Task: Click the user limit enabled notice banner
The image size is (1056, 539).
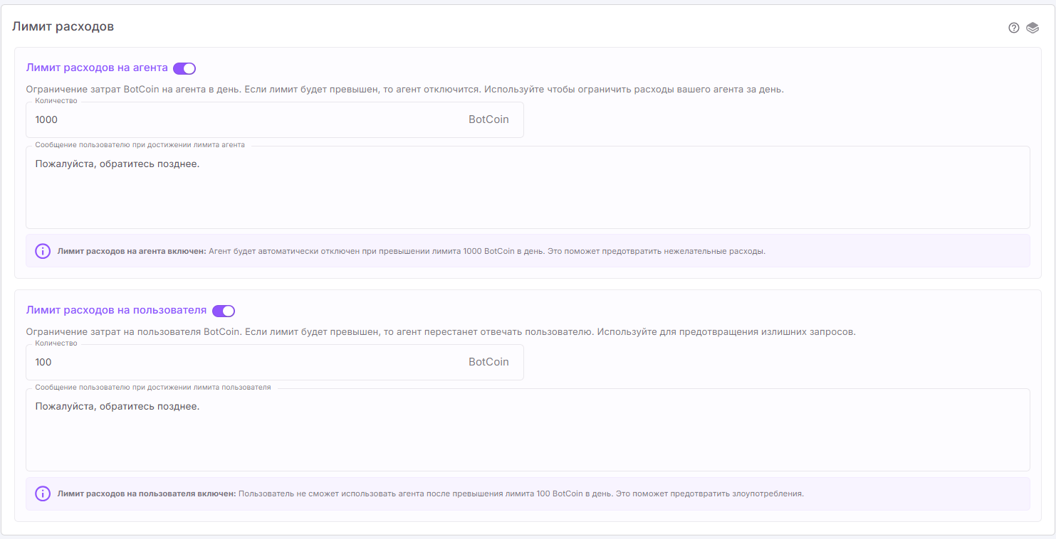Action: click(527, 493)
